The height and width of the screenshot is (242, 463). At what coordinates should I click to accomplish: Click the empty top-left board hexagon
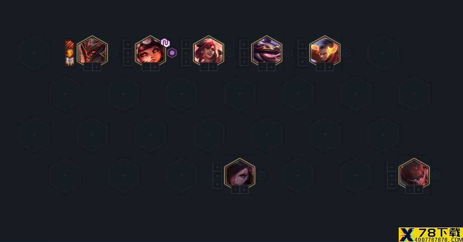coord(34,53)
